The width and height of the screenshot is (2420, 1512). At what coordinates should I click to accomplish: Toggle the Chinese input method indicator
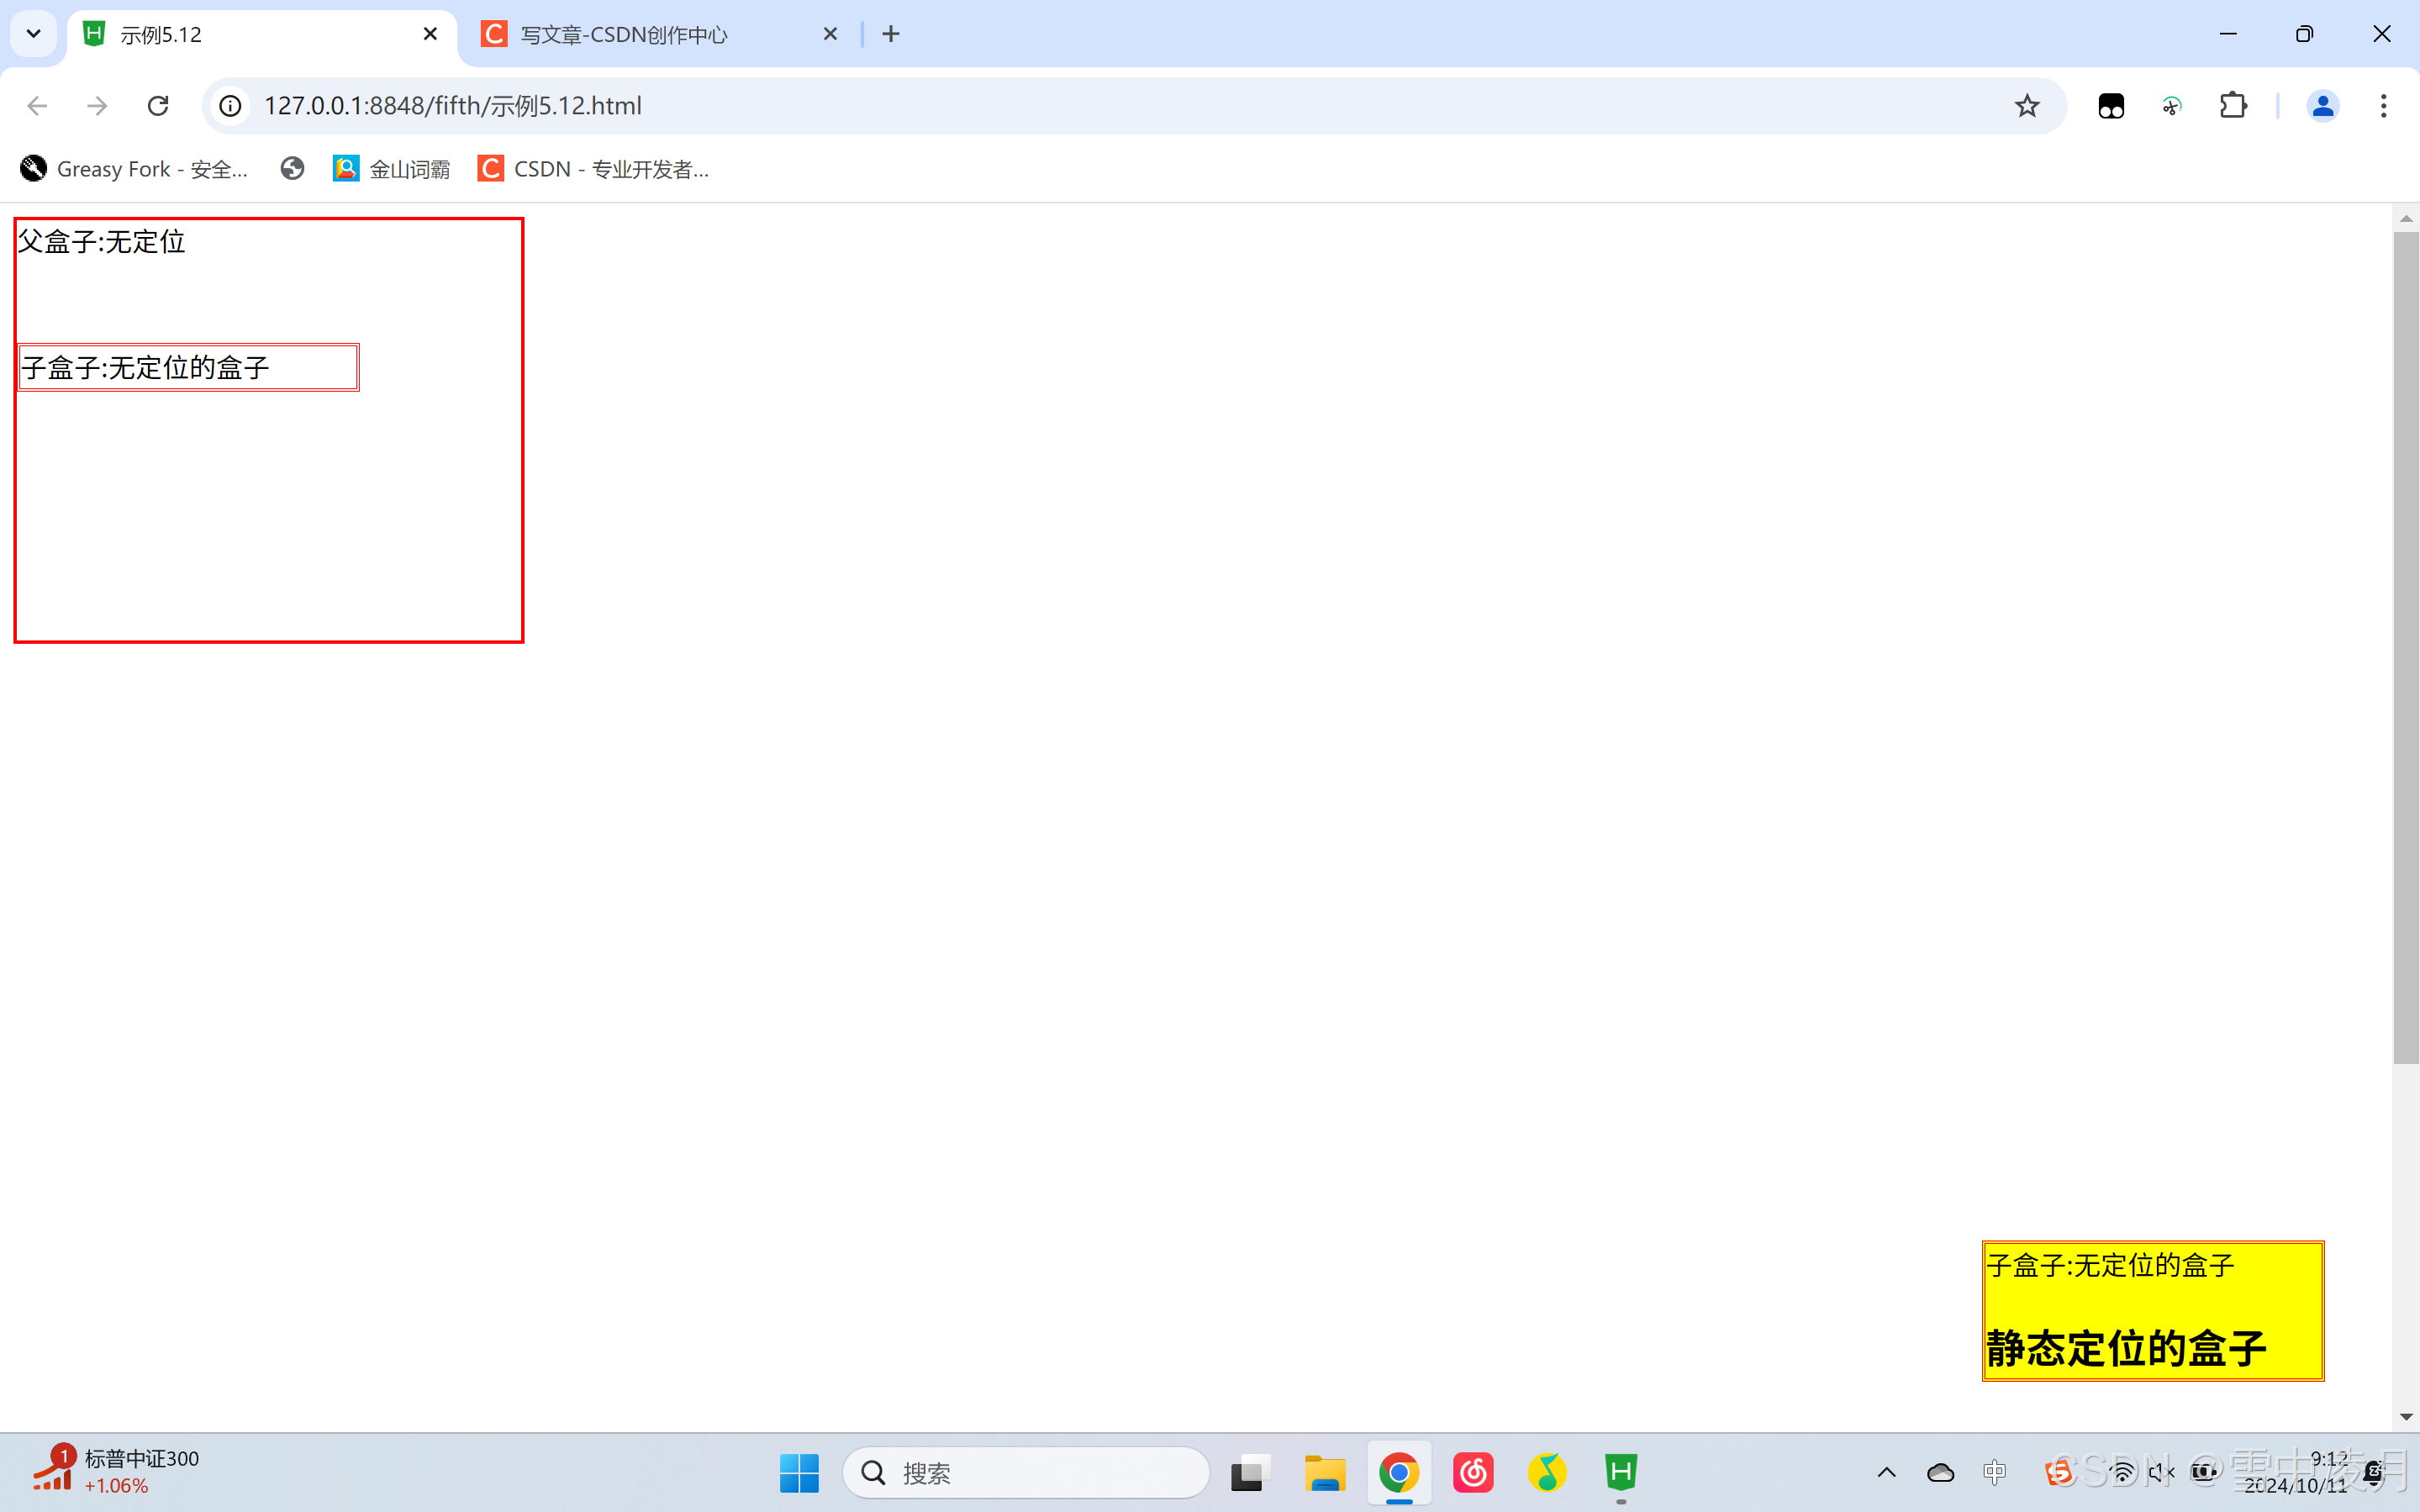(x=1994, y=1472)
